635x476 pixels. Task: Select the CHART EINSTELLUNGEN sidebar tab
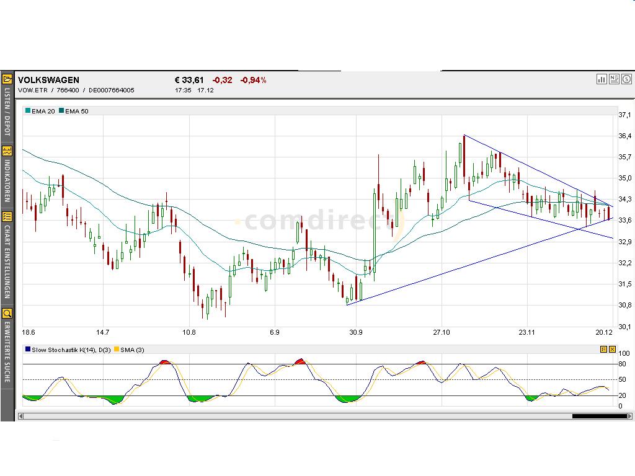[x=7, y=262]
